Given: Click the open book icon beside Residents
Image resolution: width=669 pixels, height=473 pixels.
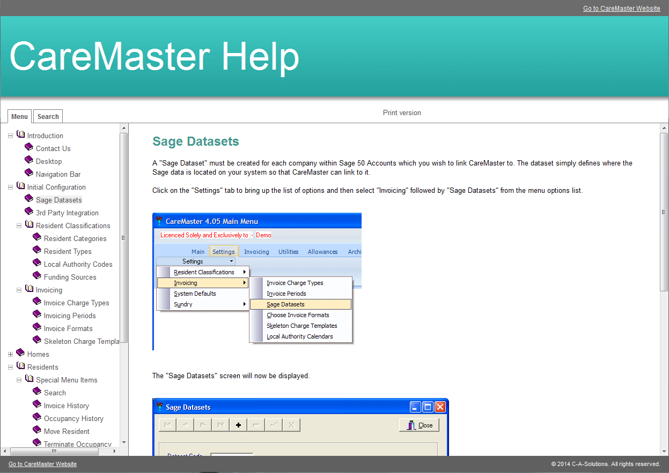Looking at the screenshot, I should coord(21,366).
